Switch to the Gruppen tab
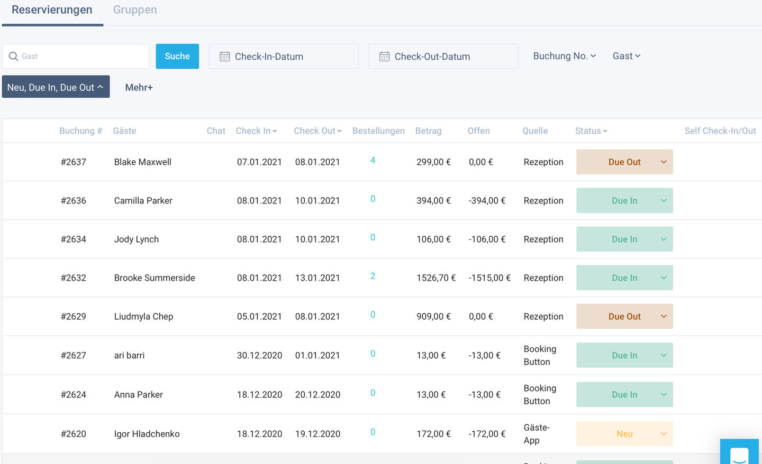Viewport: 762px width, 464px height. [135, 10]
